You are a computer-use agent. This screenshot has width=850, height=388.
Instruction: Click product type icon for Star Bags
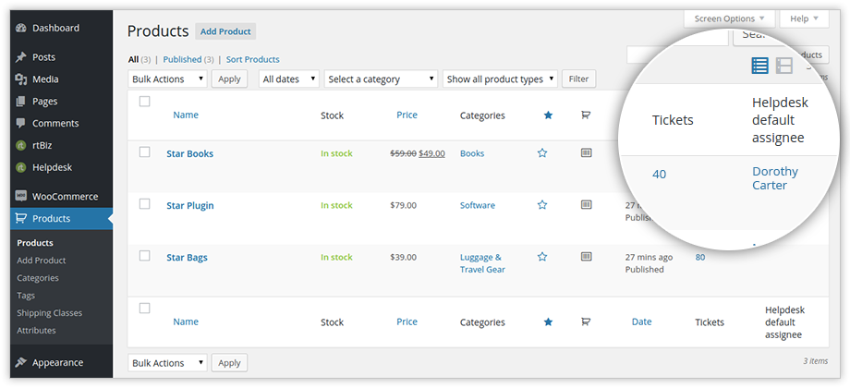[586, 257]
